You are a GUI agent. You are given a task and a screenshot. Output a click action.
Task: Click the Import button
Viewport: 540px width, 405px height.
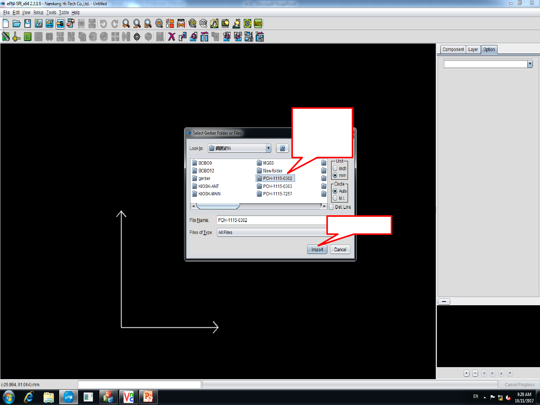[317, 249]
